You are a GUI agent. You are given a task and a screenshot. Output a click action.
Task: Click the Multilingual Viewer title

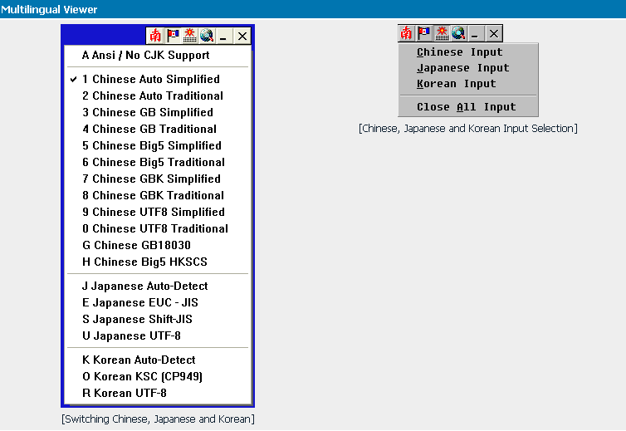point(49,9)
